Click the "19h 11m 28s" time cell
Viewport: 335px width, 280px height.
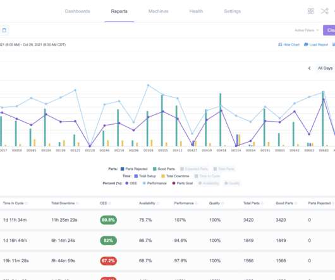coord(16,261)
